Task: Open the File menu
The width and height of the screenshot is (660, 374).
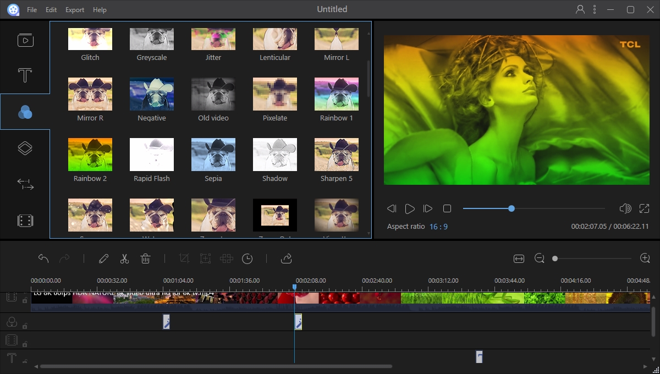Action: [x=32, y=10]
